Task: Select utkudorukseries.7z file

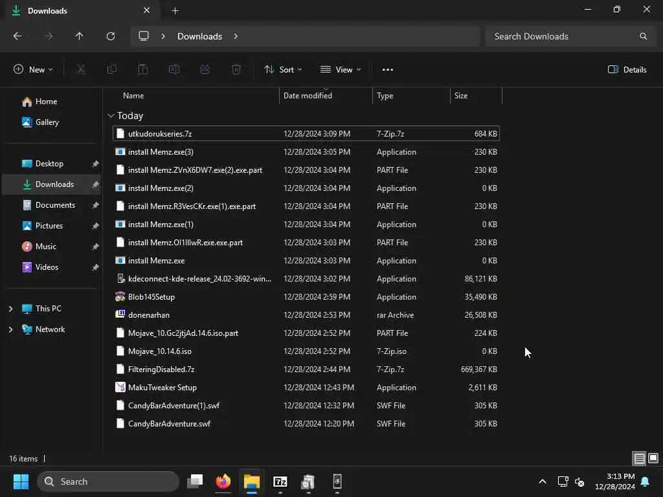Action: pyautogui.click(x=306, y=133)
